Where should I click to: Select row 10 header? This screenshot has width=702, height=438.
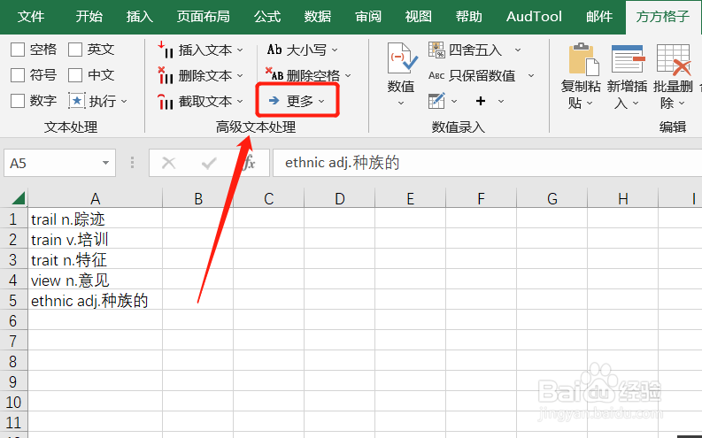point(13,402)
